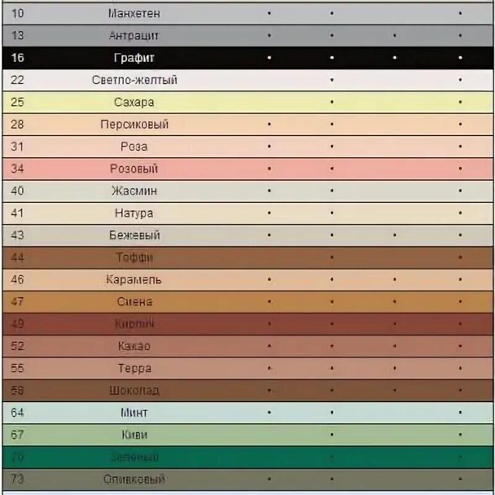Viewport: 495px width, 495px height.
Task: Select the Минт light green row
Action: click(x=247, y=413)
